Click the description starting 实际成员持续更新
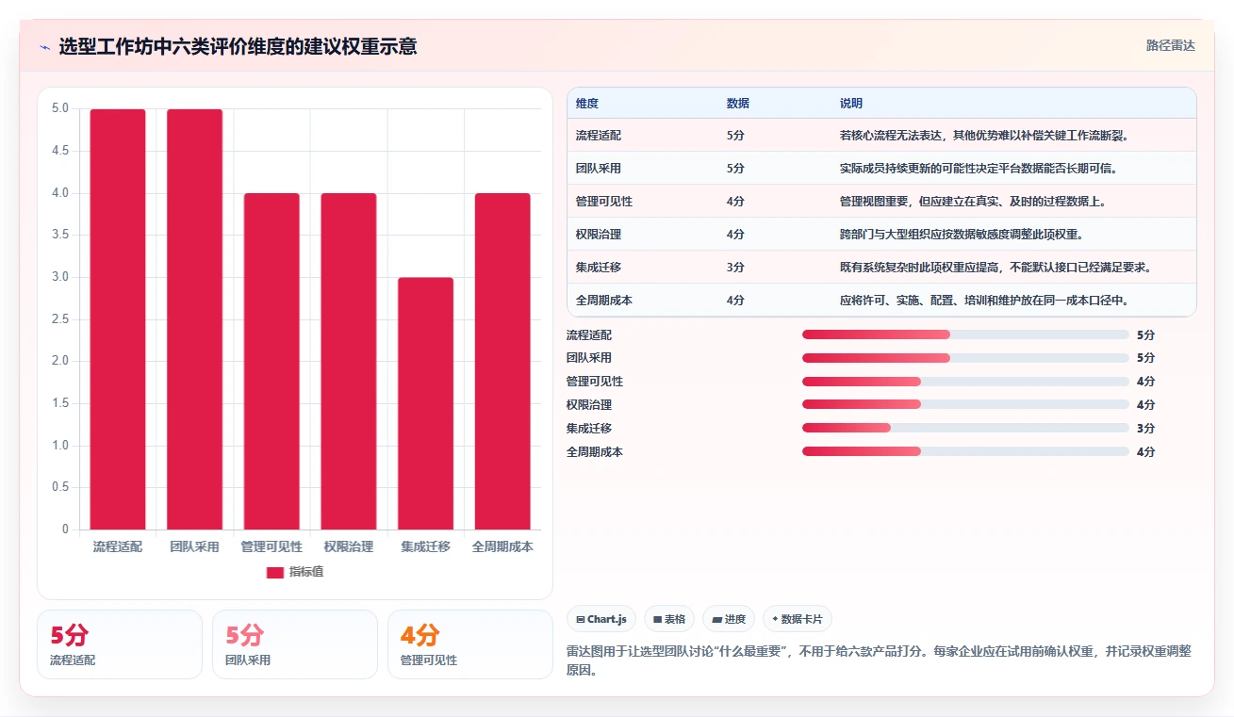The height and width of the screenshot is (717, 1234). coord(978,169)
